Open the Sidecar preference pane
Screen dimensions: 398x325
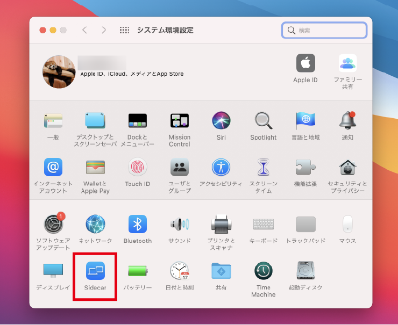click(95, 271)
